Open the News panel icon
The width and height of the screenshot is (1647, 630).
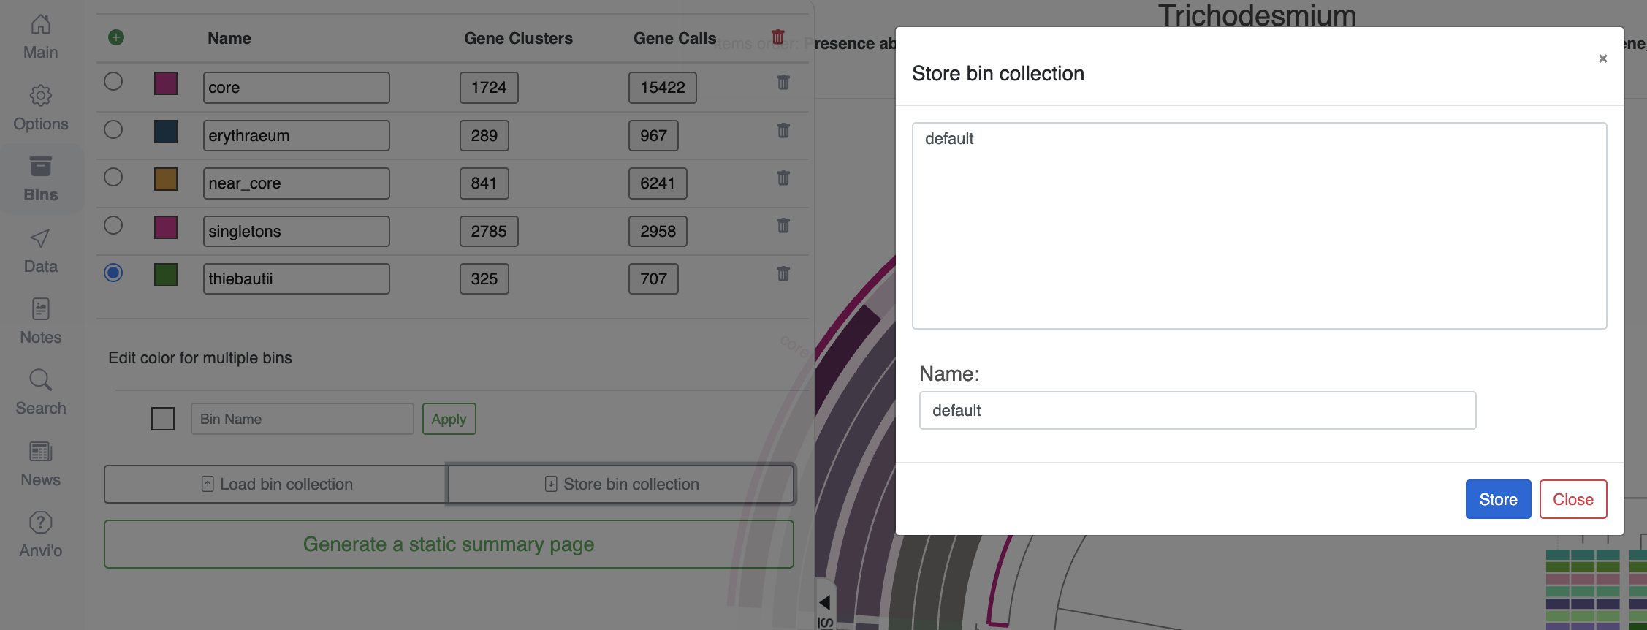point(41,464)
